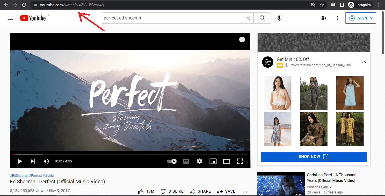Open 'Get Min 40% Off' ad title
Screen dimensions: 385x196
coord(293,59)
